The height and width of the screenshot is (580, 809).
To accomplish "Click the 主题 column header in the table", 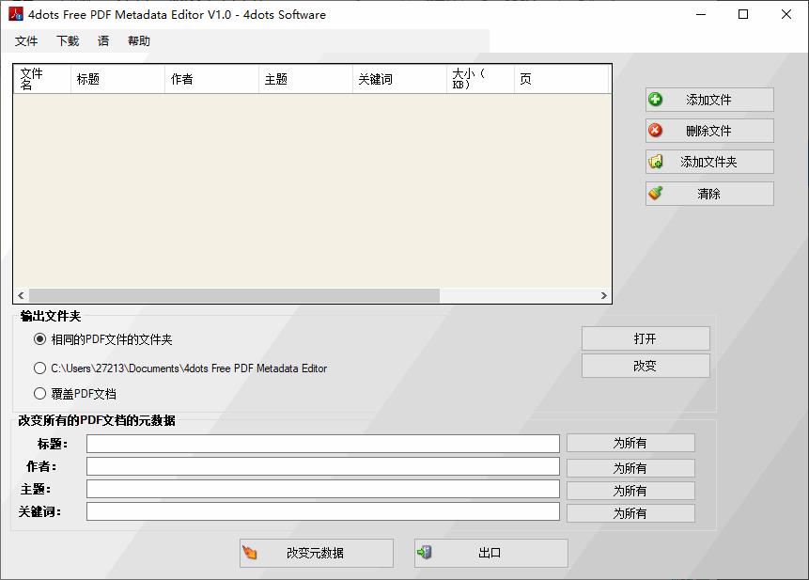I will 305,79.
